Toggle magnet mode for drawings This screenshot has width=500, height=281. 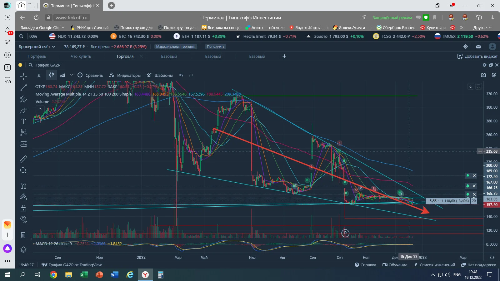coord(23,186)
